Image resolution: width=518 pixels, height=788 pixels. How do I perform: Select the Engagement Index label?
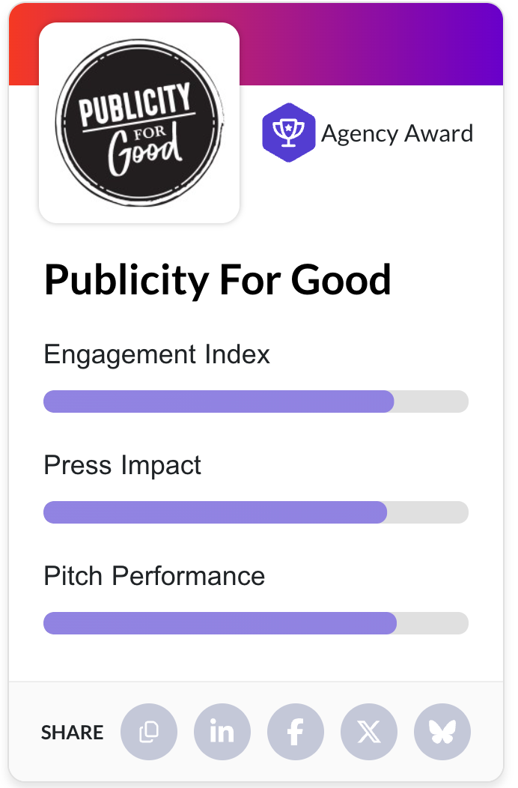(157, 354)
